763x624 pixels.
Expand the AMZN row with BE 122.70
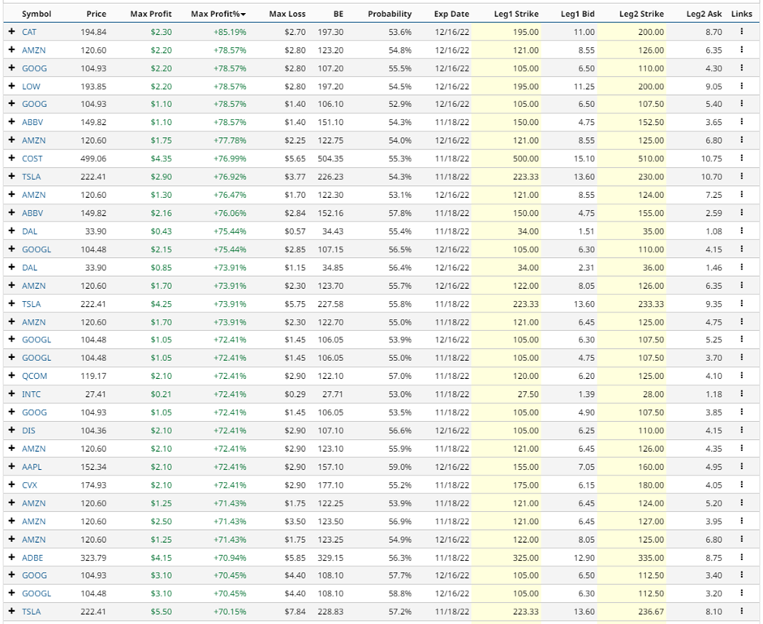click(11, 321)
